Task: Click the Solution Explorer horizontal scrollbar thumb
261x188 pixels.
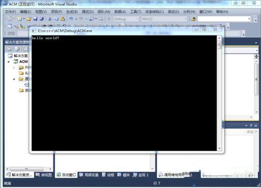Action: [x=27, y=169]
